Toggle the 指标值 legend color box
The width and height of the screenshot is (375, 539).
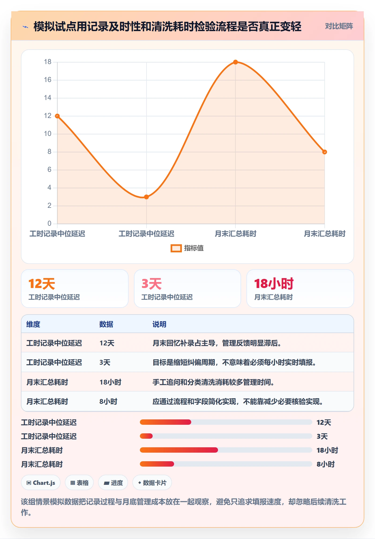point(176,248)
